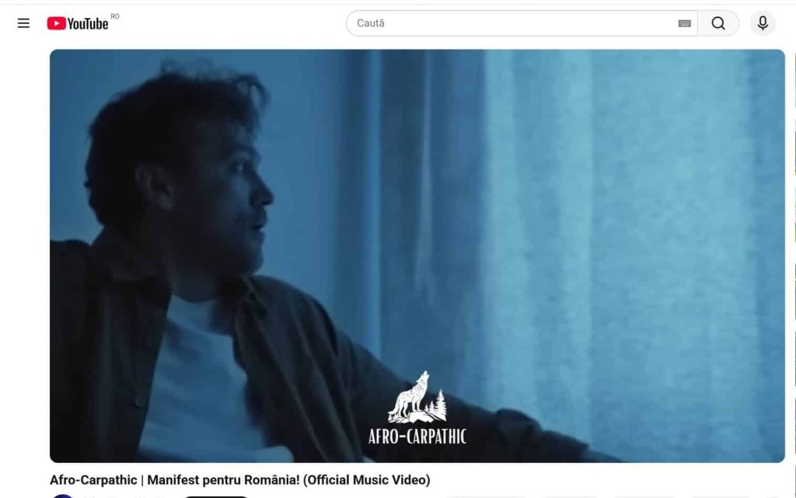Open the virtual keyboard in the search box
The image size is (796, 498).
(684, 23)
